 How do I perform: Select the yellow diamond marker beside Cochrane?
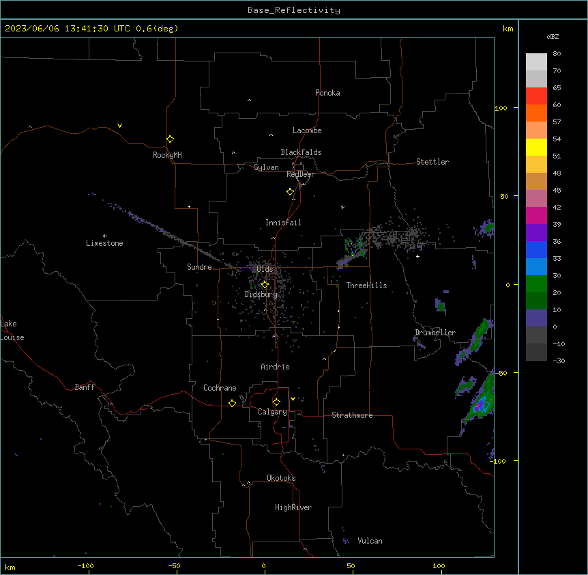tap(232, 403)
